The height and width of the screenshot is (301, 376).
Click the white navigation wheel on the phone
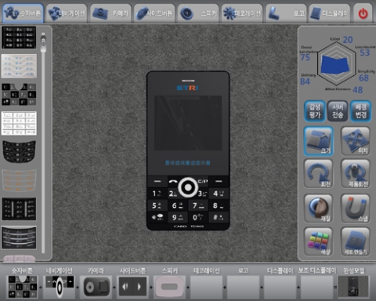[x=188, y=187]
